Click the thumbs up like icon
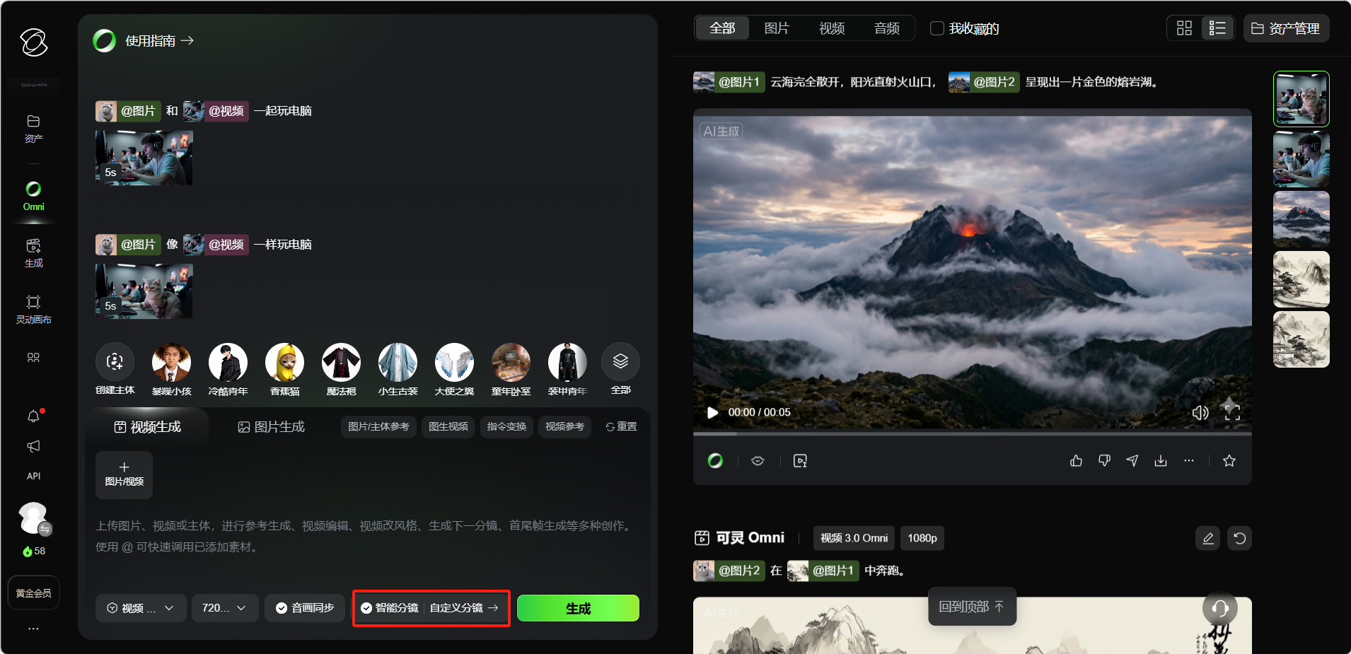Screen dimensions: 1351x654 (x=1076, y=461)
